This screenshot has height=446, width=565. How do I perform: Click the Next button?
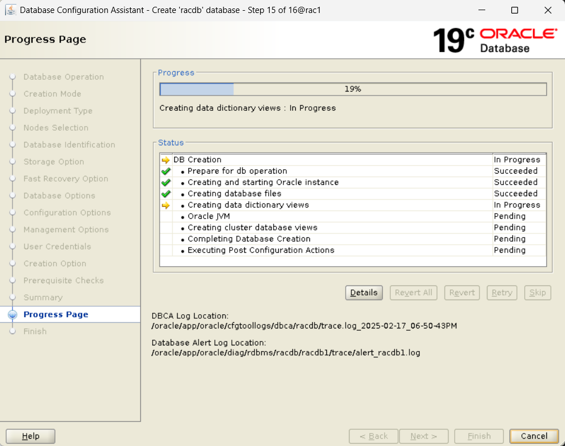pos(424,436)
